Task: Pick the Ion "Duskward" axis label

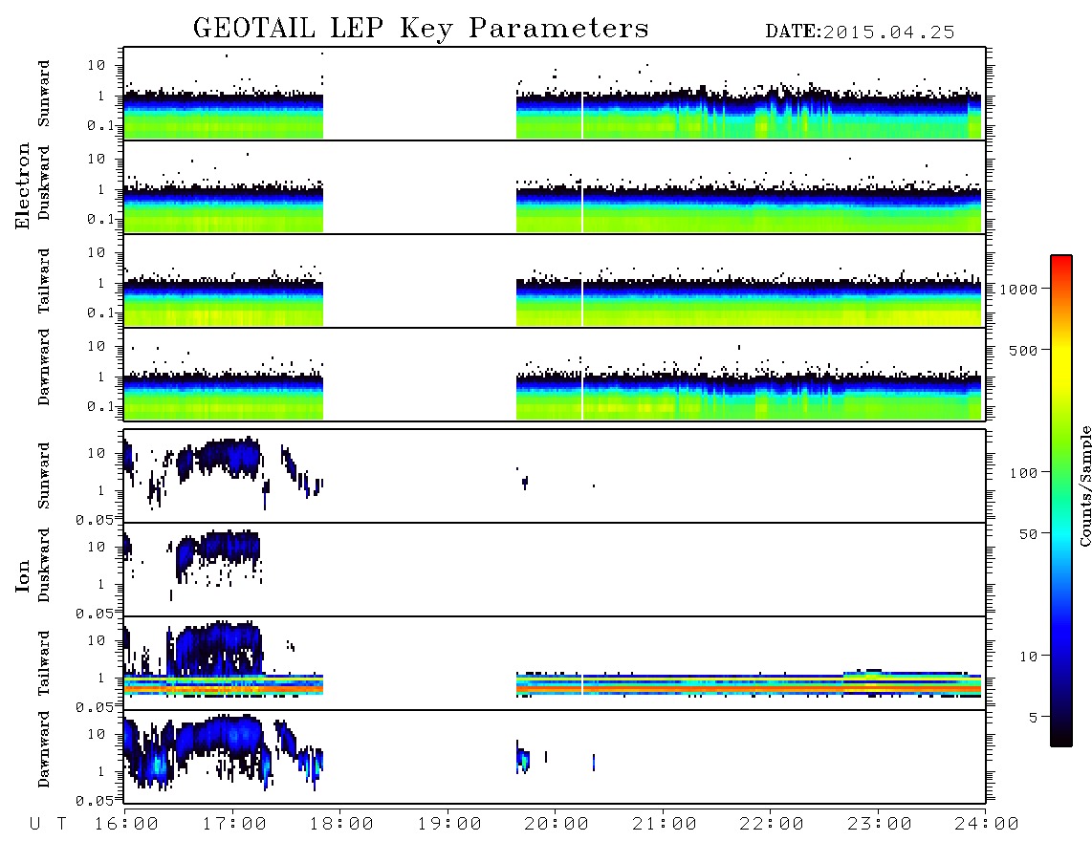Action: [x=44, y=565]
